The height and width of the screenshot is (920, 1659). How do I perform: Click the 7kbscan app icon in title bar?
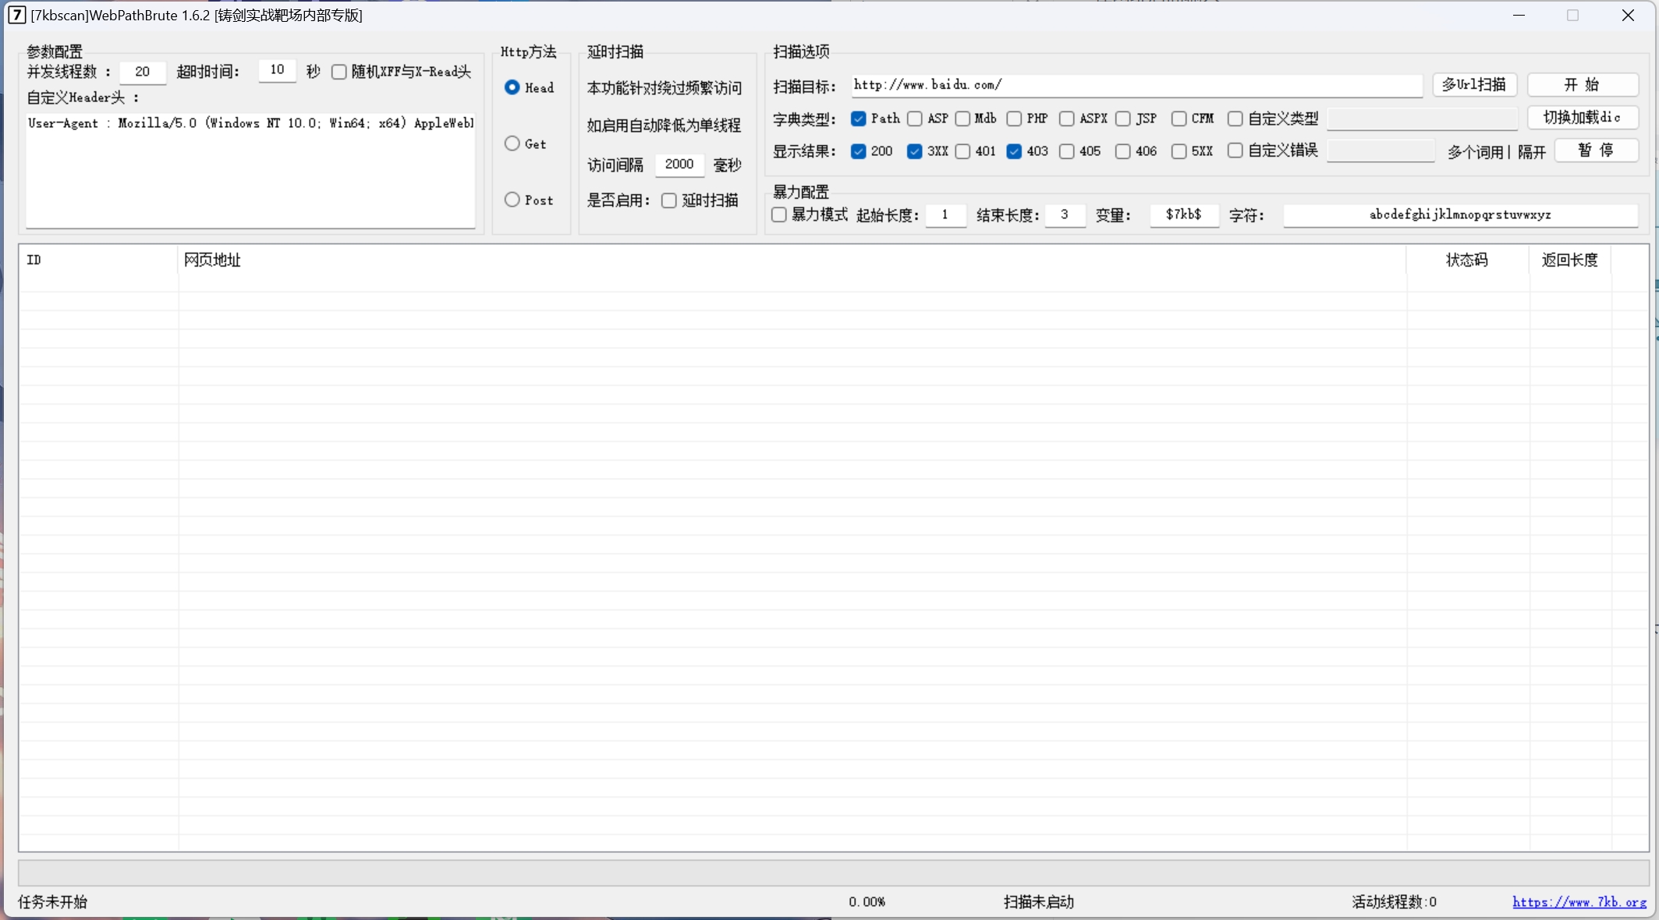16,15
